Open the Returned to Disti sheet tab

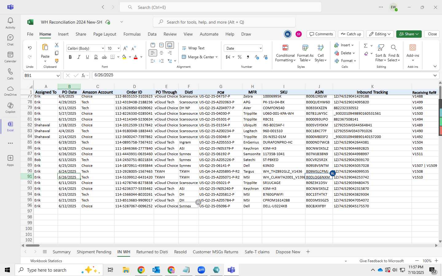coord(152,252)
